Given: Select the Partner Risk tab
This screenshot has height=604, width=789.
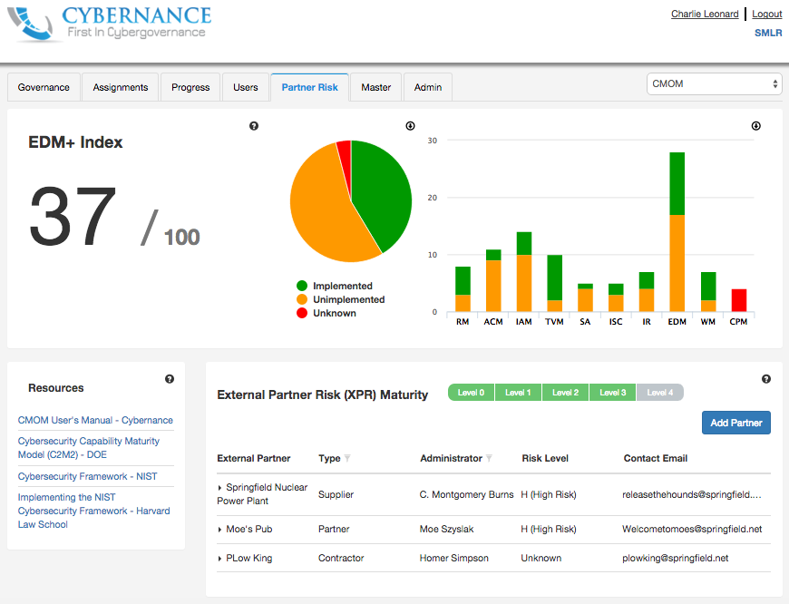Looking at the screenshot, I should 310,88.
